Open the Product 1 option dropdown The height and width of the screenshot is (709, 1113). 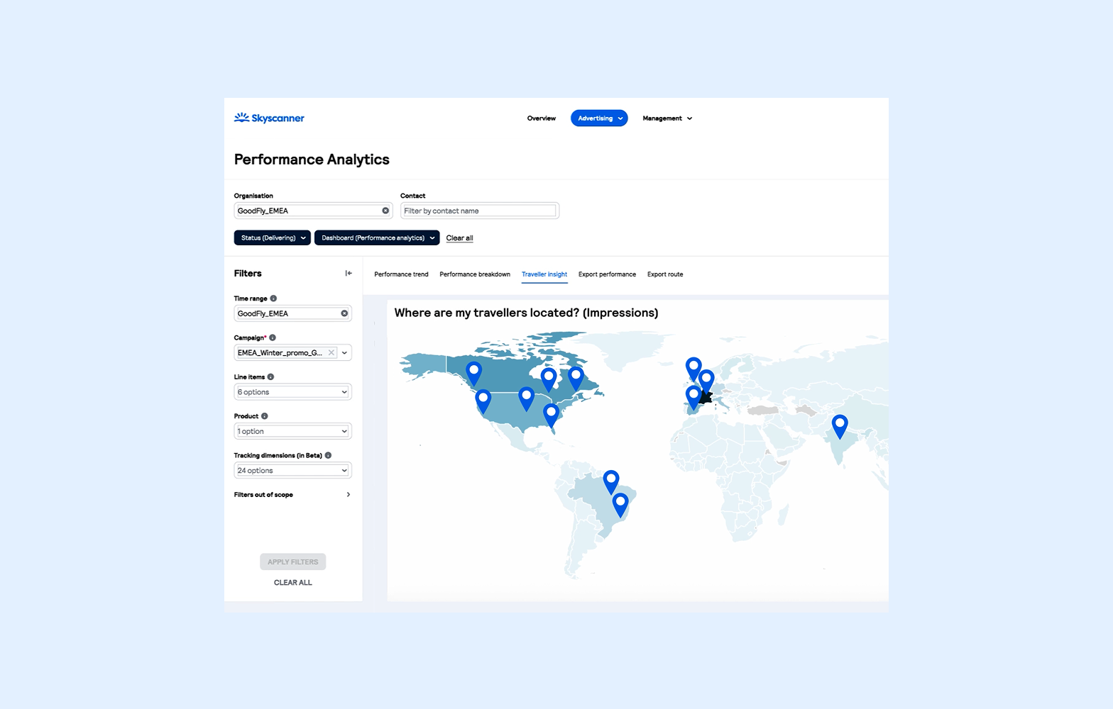(292, 431)
